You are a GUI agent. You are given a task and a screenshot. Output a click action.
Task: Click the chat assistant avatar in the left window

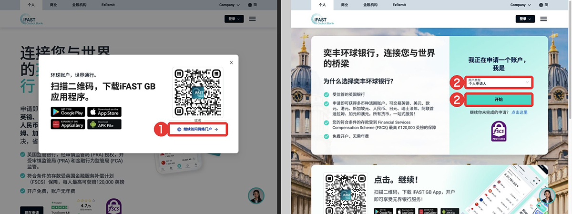(x=256, y=196)
